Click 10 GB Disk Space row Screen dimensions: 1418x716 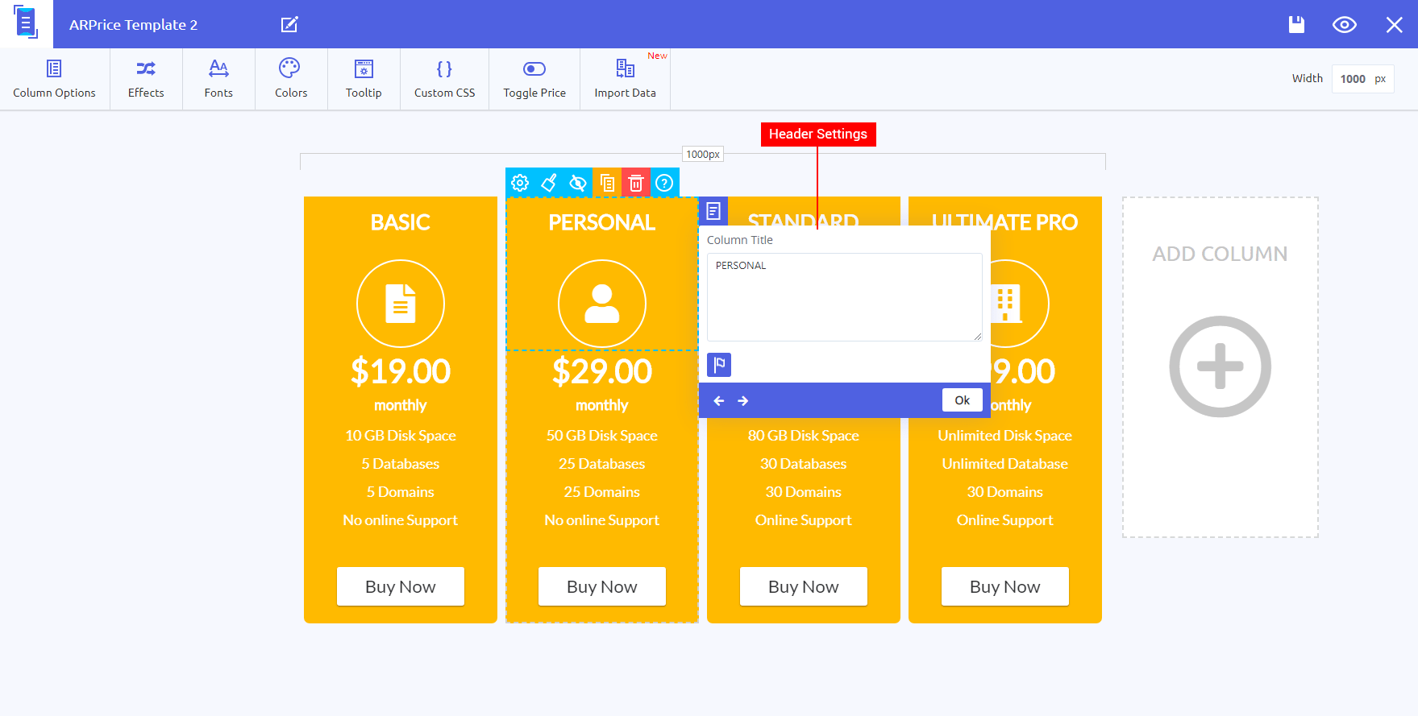[x=401, y=436]
